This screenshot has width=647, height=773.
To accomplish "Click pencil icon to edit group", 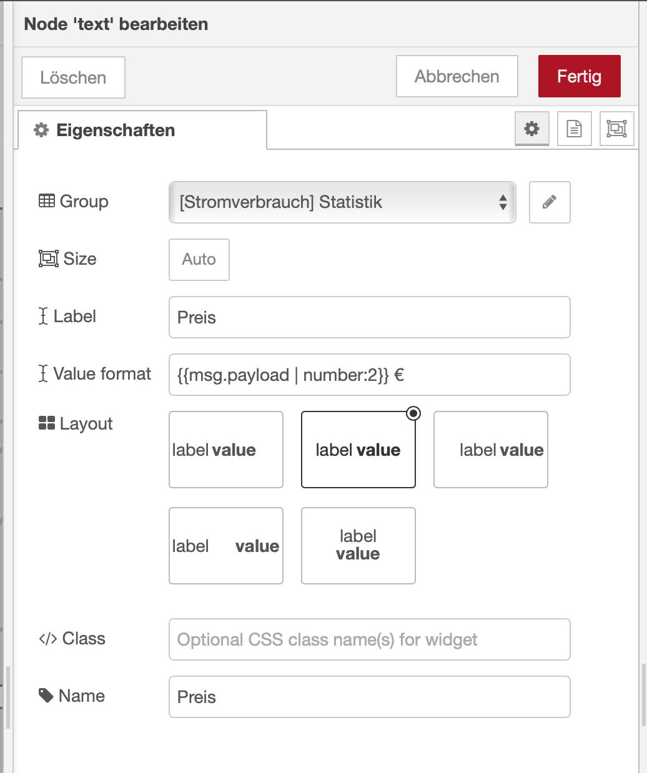I will pyautogui.click(x=550, y=202).
